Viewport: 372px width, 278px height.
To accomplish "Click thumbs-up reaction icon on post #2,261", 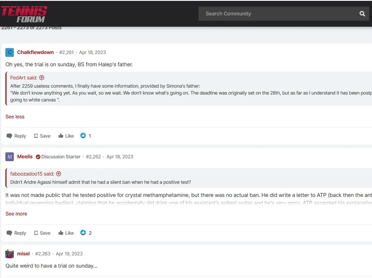I will (x=83, y=136).
